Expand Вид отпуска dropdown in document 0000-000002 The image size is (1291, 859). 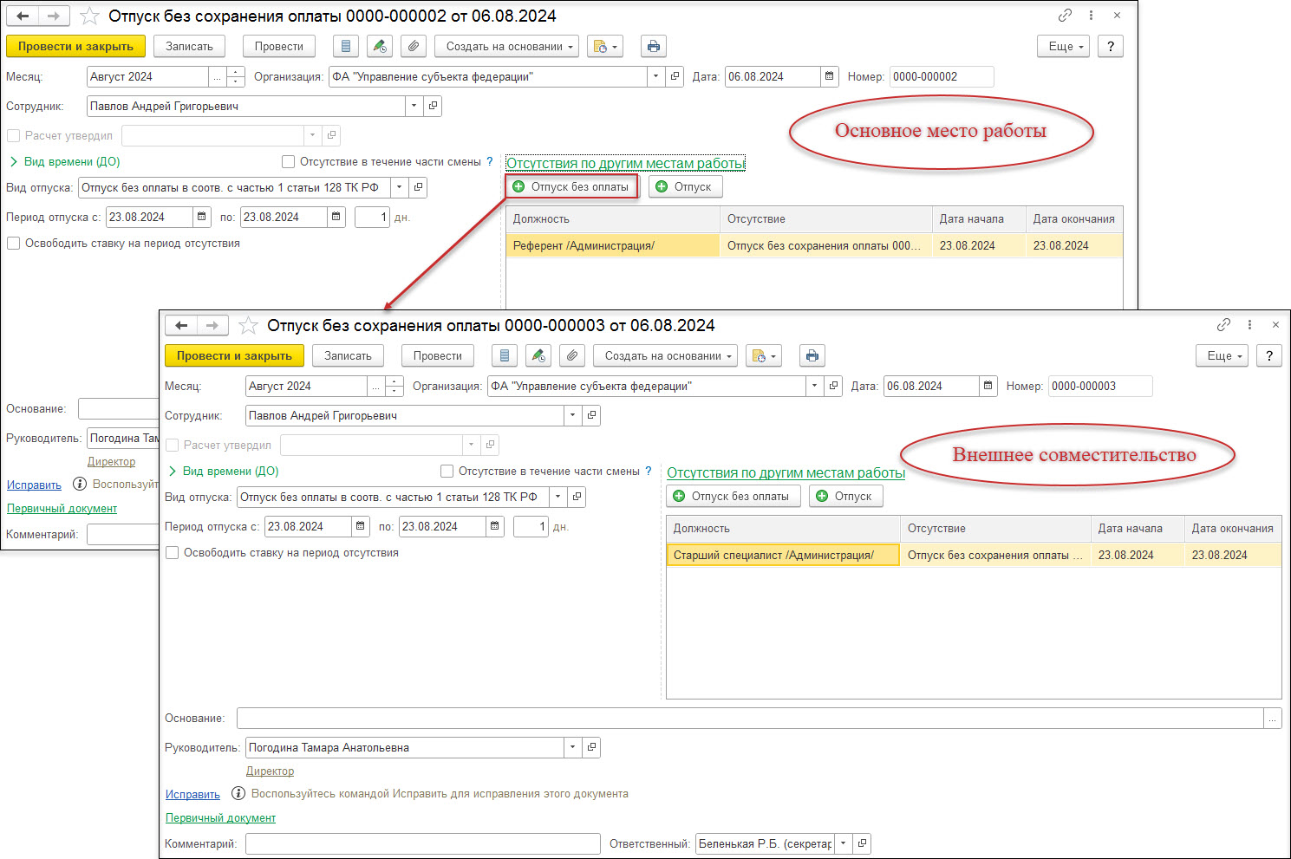pyautogui.click(x=399, y=188)
